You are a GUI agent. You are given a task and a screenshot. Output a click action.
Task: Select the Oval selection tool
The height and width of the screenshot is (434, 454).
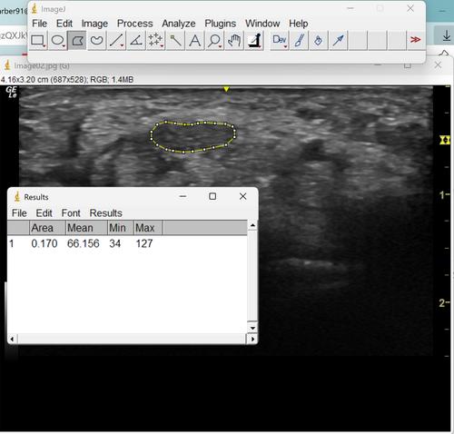point(57,40)
